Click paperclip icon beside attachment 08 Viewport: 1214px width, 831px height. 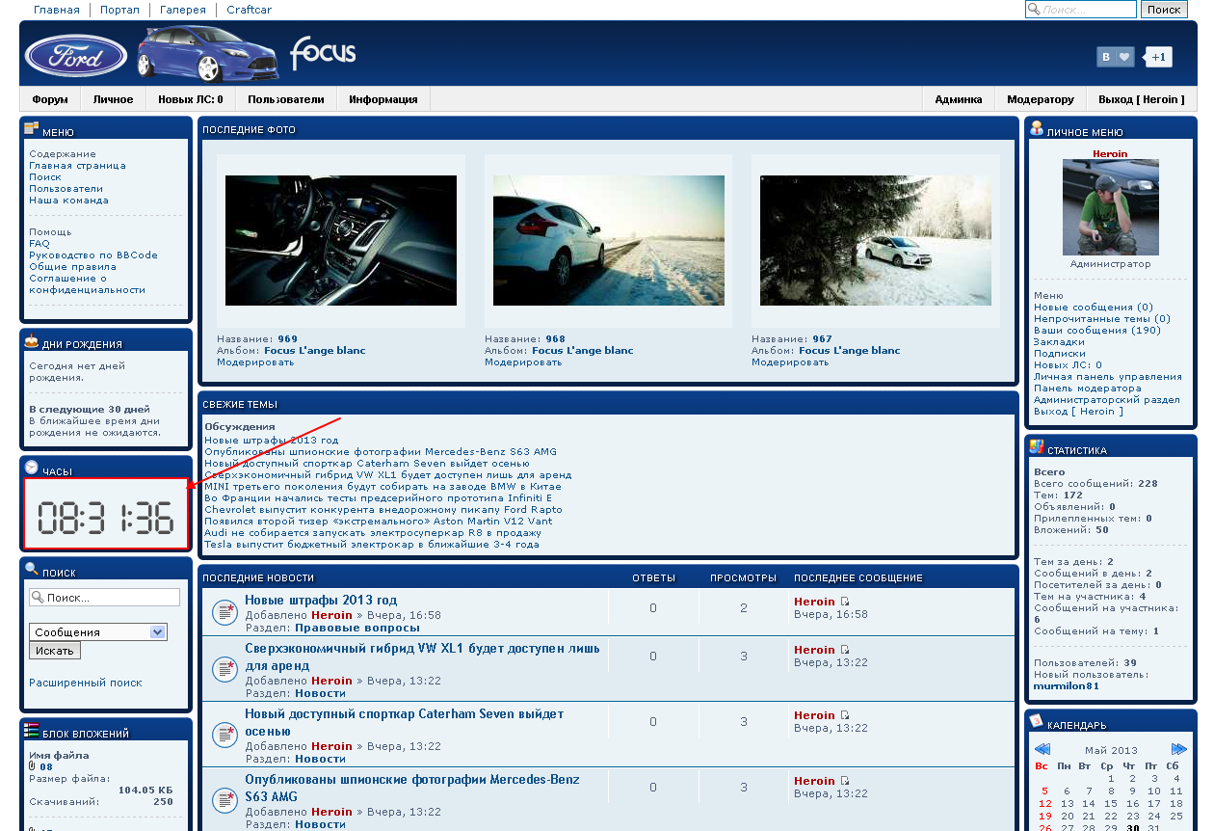[x=32, y=767]
